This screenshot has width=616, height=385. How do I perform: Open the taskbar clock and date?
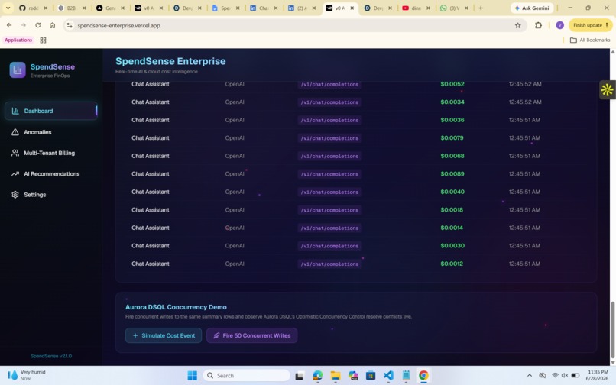tap(598, 375)
